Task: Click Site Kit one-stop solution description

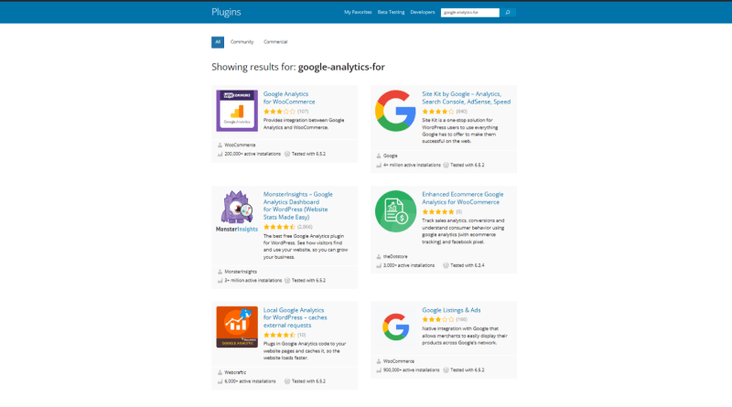Action: [460, 131]
